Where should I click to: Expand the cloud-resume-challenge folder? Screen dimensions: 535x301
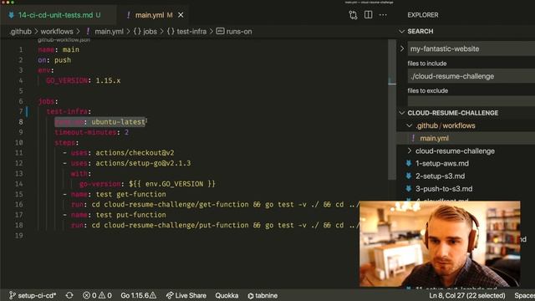(455, 150)
